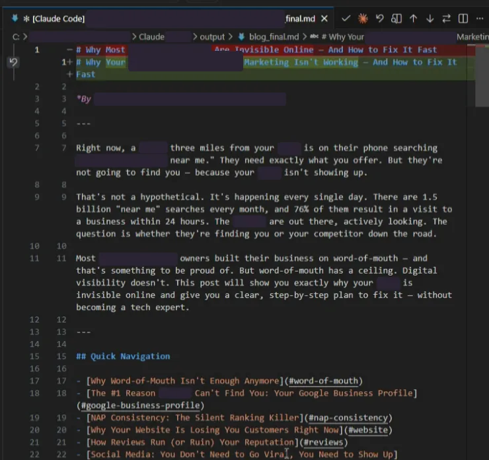This screenshot has height=460, width=489.
Task: Click 'Why Word-of-Mouth Isn't Enough Anymore' link text
Action: tap(184, 381)
